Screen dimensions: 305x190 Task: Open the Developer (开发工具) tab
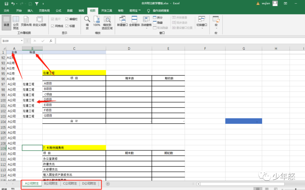click(x=106, y=11)
